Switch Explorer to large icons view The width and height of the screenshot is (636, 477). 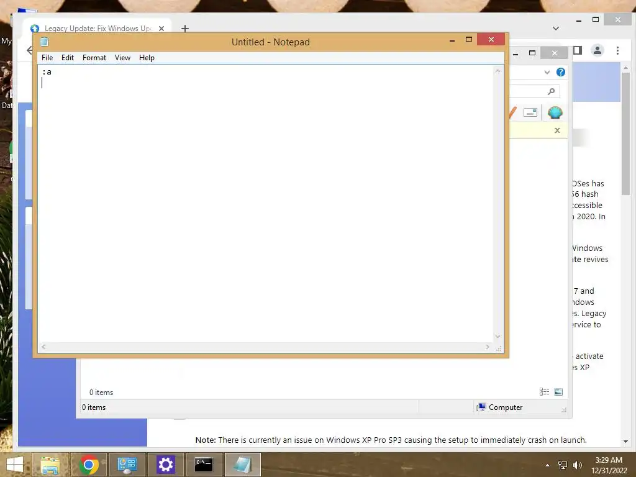558,391
